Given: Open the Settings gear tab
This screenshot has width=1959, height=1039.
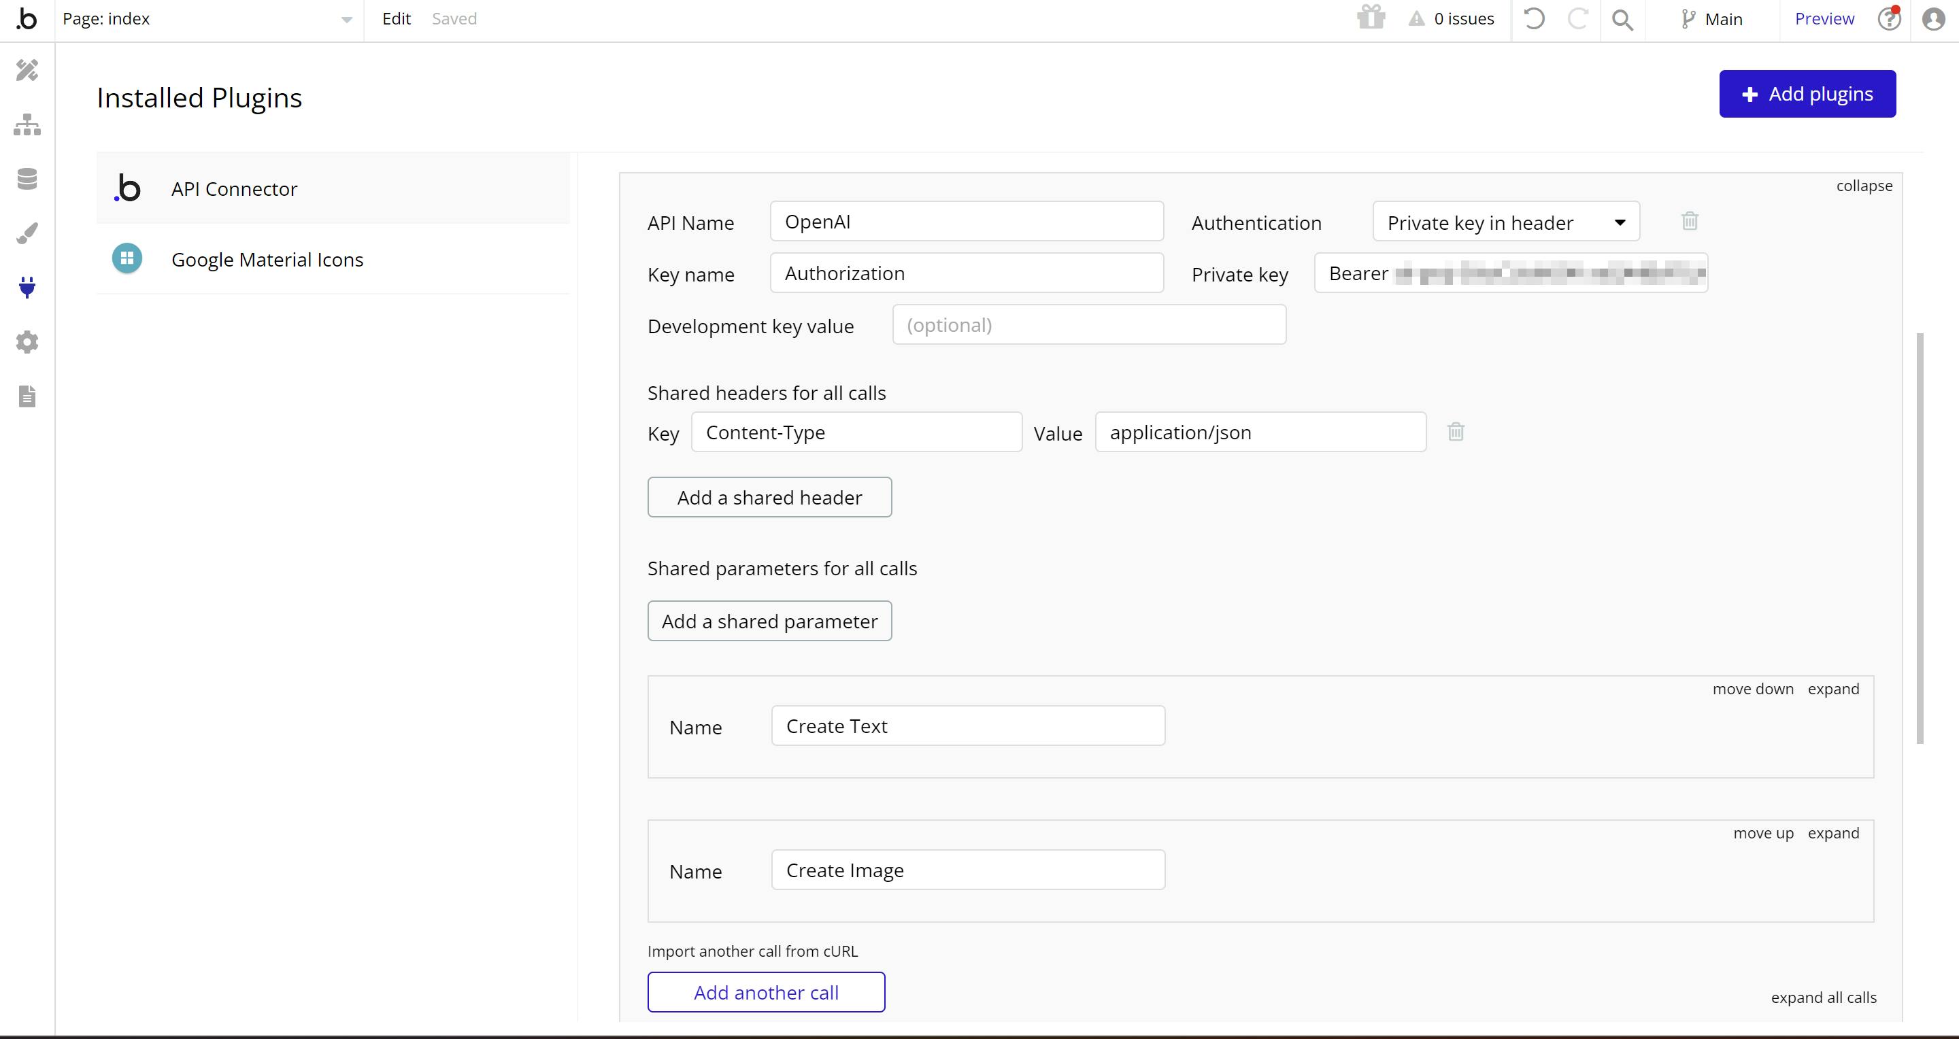Looking at the screenshot, I should 27,342.
